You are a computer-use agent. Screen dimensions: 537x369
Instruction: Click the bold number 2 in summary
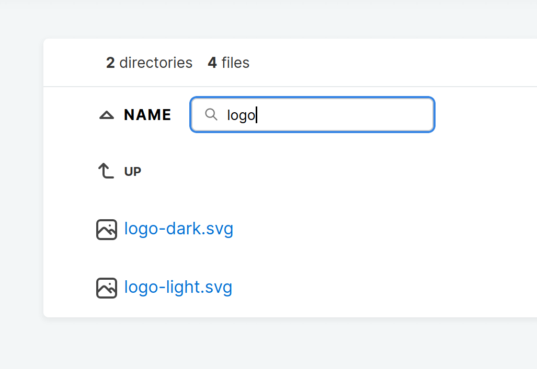coord(110,63)
